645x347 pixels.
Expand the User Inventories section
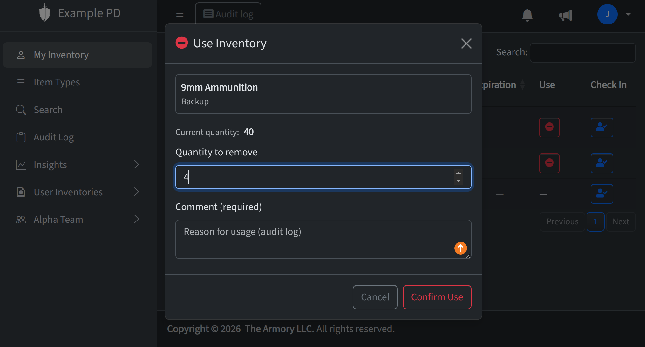coord(68,192)
